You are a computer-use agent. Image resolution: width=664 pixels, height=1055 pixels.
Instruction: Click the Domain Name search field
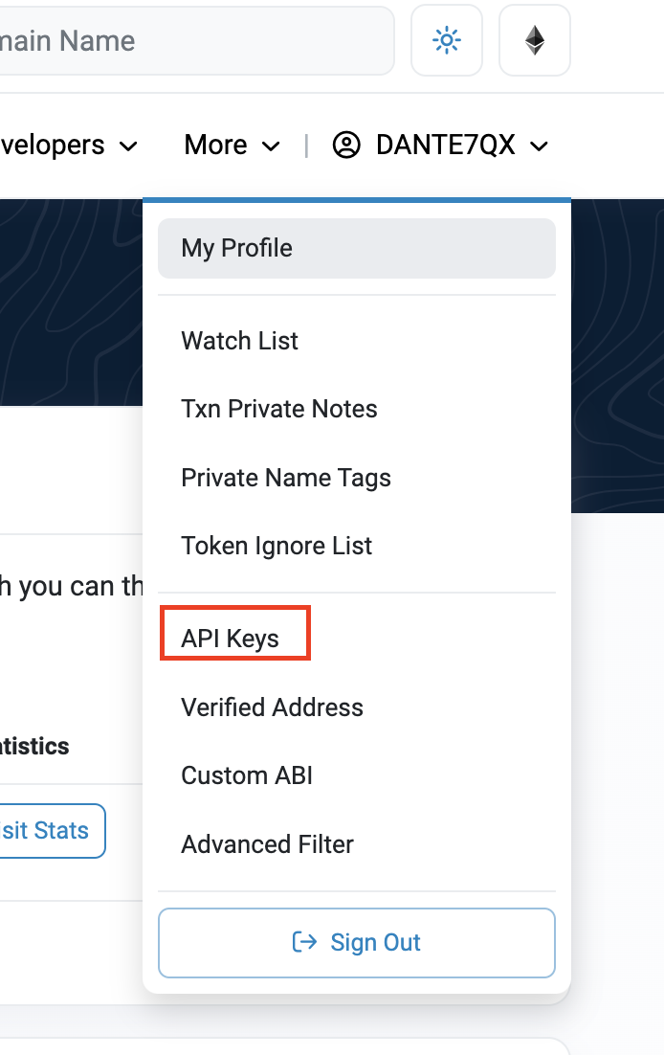pos(191,40)
